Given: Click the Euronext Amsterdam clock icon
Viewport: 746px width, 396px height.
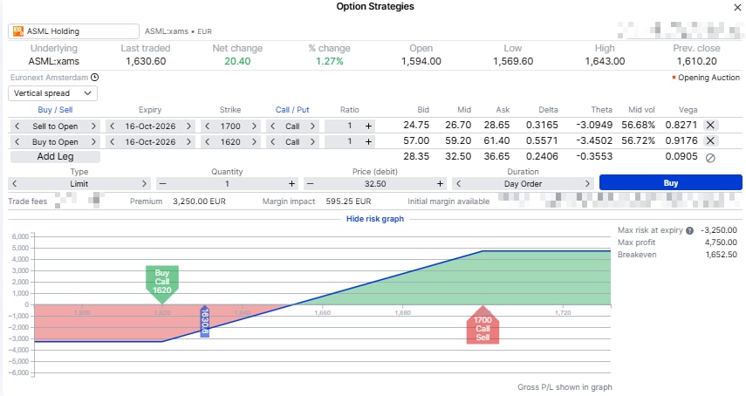Looking at the screenshot, I should [95, 77].
